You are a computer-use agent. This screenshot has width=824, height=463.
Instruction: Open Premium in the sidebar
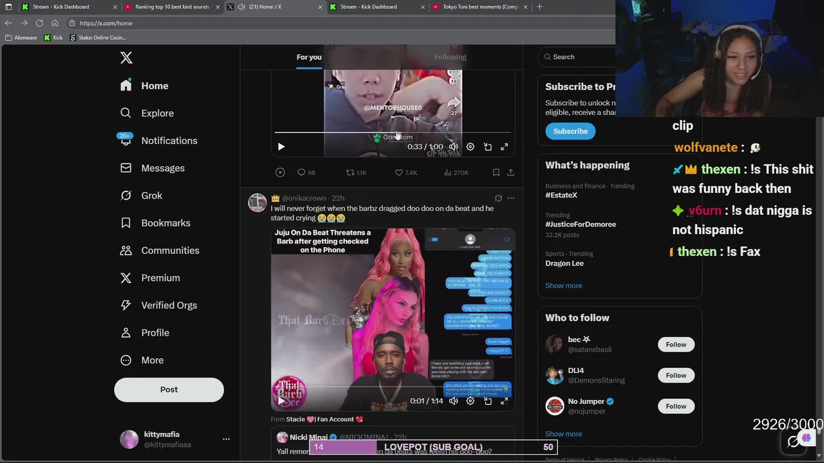coord(150,278)
